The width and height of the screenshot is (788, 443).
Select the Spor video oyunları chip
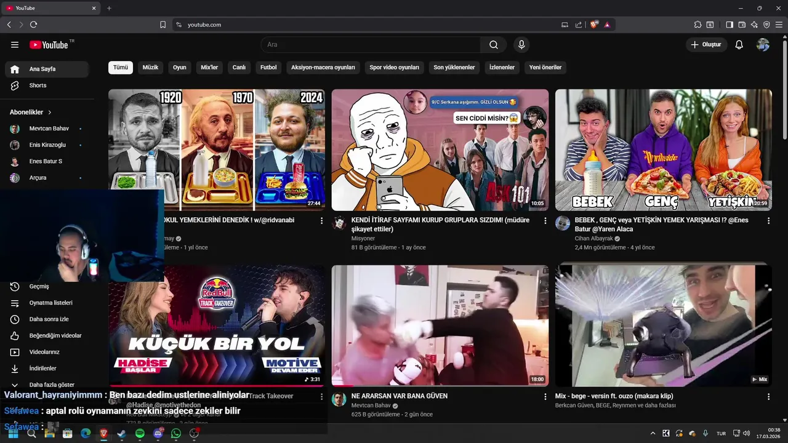pyautogui.click(x=395, y=67)
